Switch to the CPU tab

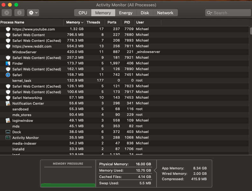83,13
